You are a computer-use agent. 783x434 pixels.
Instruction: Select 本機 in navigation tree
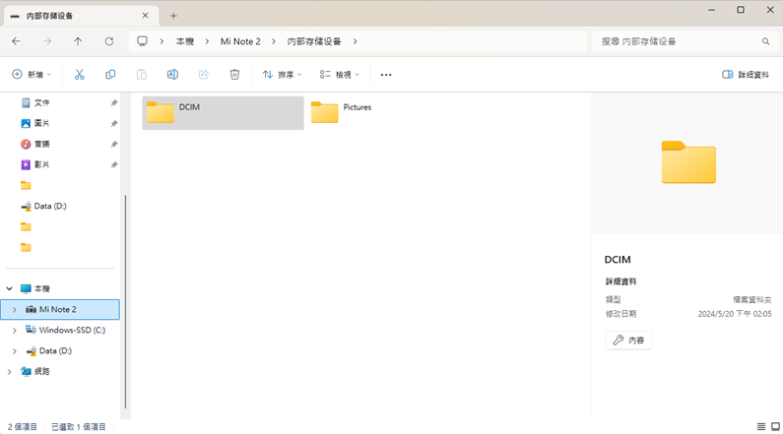(34, 288)
